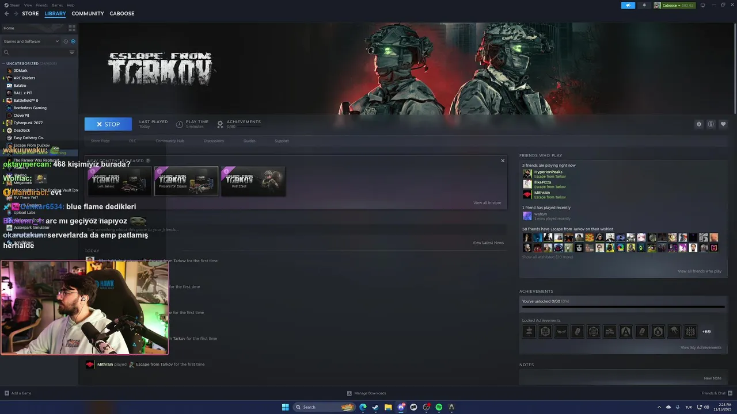Switch to the COMMUNITY tab
The height and width of the screenshot is (414, 737).
[88, 13]
